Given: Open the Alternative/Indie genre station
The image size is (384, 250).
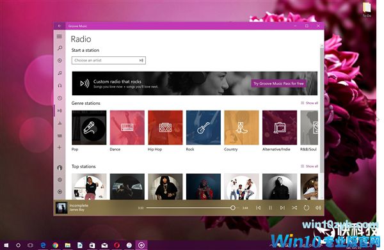Looking at the screenshot, I should (280, 127).
